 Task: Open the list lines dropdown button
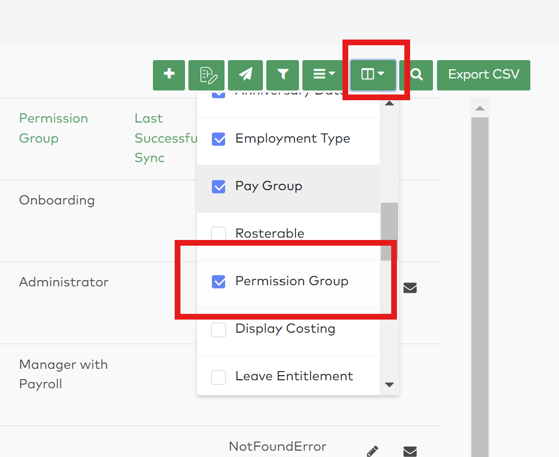[x=324, y=75]
